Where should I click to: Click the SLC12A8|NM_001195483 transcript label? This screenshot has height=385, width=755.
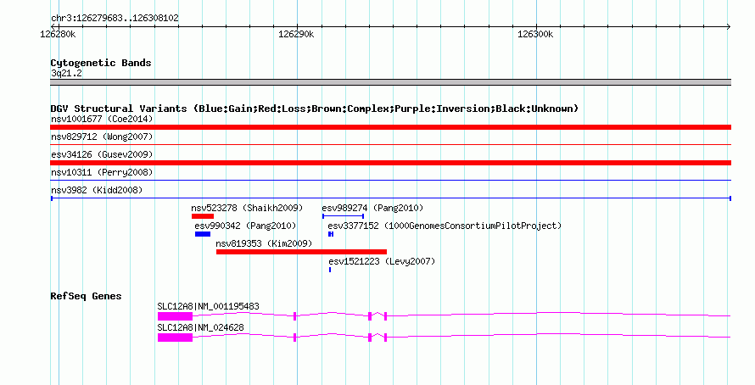click(x=208, y=306)
